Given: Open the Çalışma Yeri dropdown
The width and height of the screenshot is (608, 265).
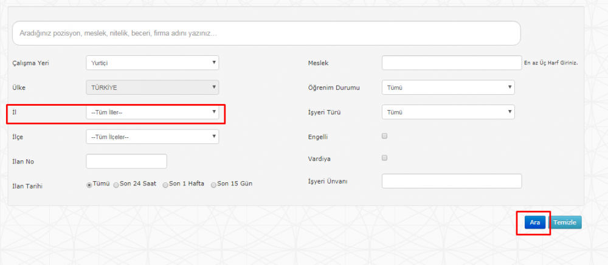Looking at the screenshot, I should click(x=153, y=63).
